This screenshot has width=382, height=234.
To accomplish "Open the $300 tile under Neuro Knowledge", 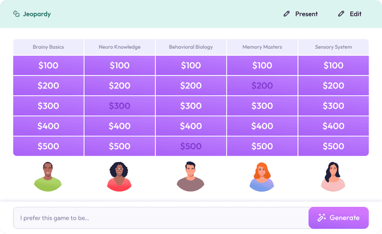I will 119,106.
